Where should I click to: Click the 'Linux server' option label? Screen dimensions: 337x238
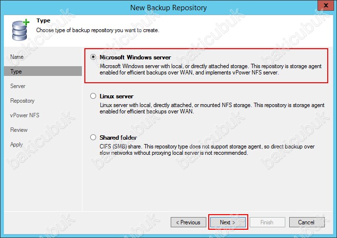click(117, 96)
